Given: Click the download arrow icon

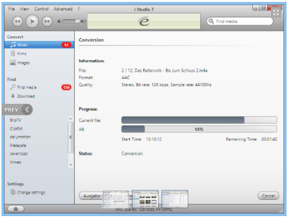Looking at the screenshot, I should pyautogui.click(x=13, y=96).
